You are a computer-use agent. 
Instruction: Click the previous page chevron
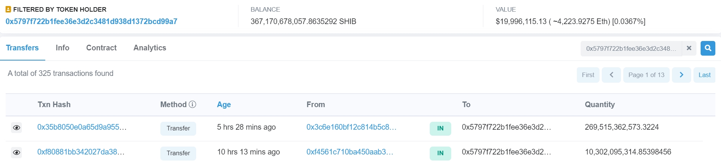tap(611, 75)
